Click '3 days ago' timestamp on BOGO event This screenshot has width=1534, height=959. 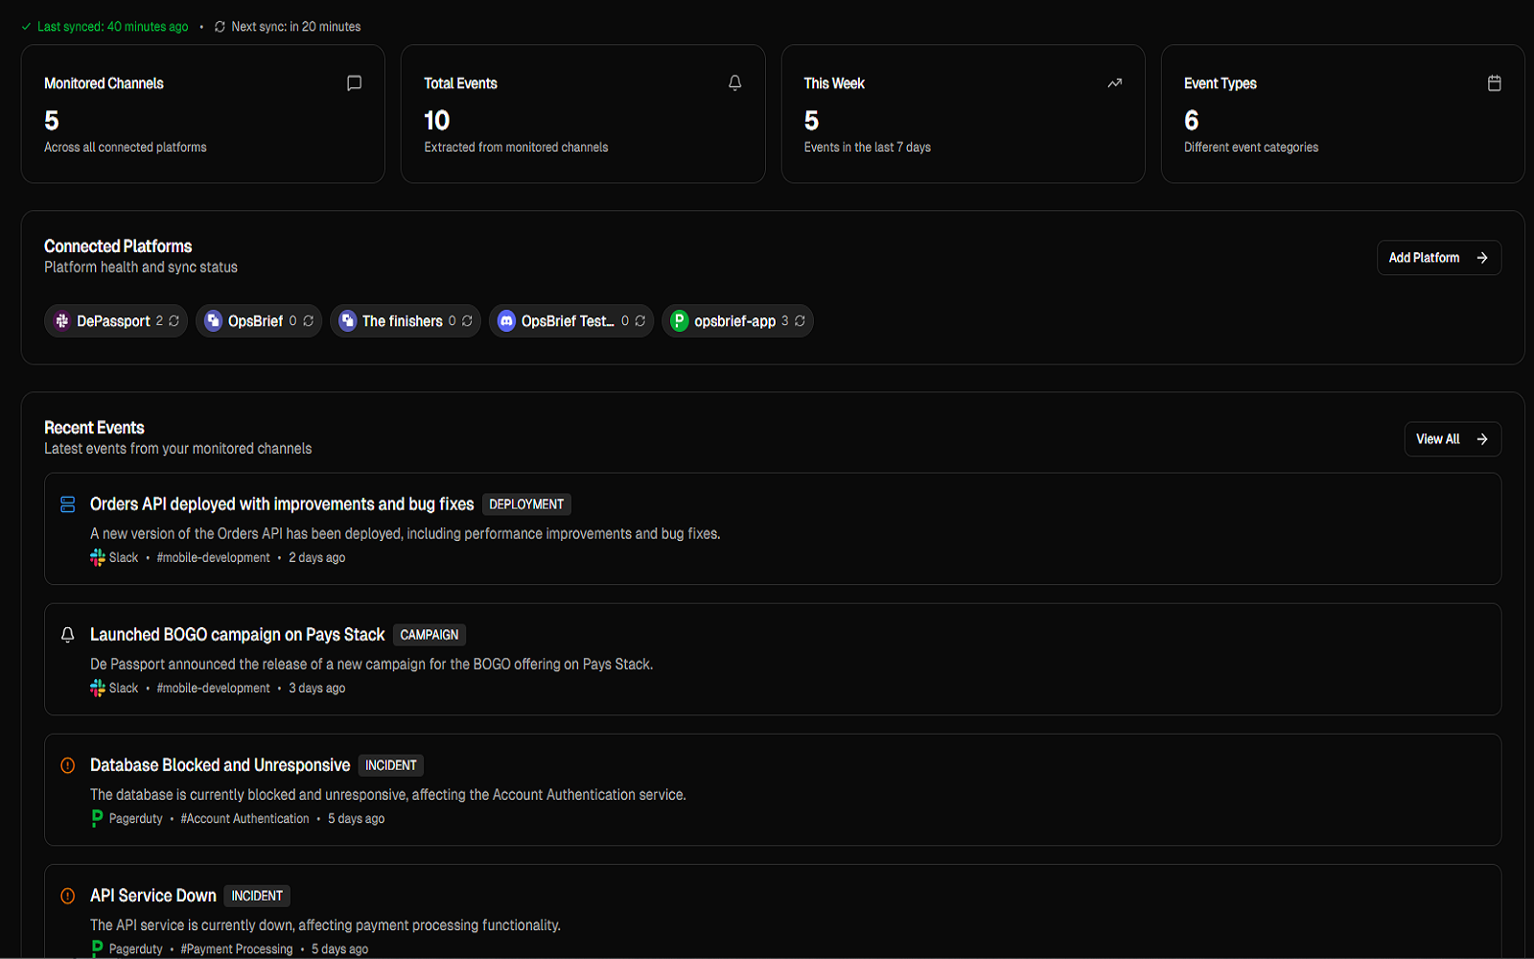pos(317,689)
